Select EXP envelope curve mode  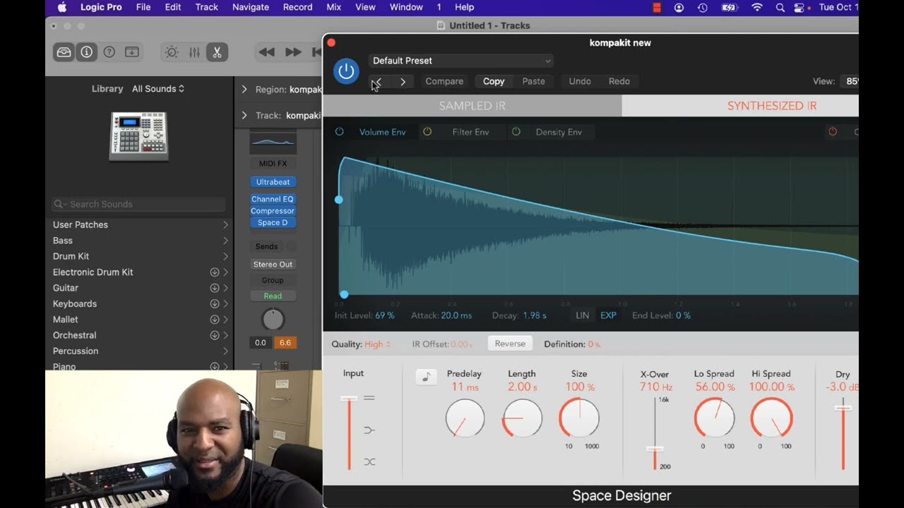pyautogui.click(x=608, y=315)
